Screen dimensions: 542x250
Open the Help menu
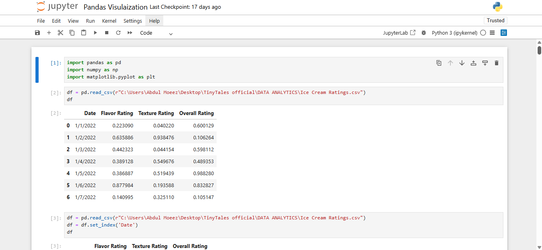(x=154, y=21)
